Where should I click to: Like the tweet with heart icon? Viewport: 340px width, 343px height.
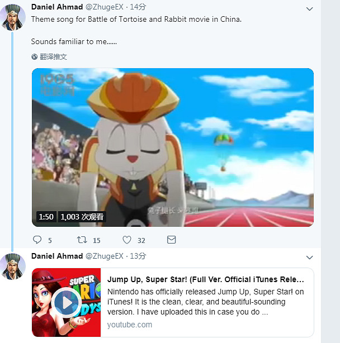click(127, 240)
